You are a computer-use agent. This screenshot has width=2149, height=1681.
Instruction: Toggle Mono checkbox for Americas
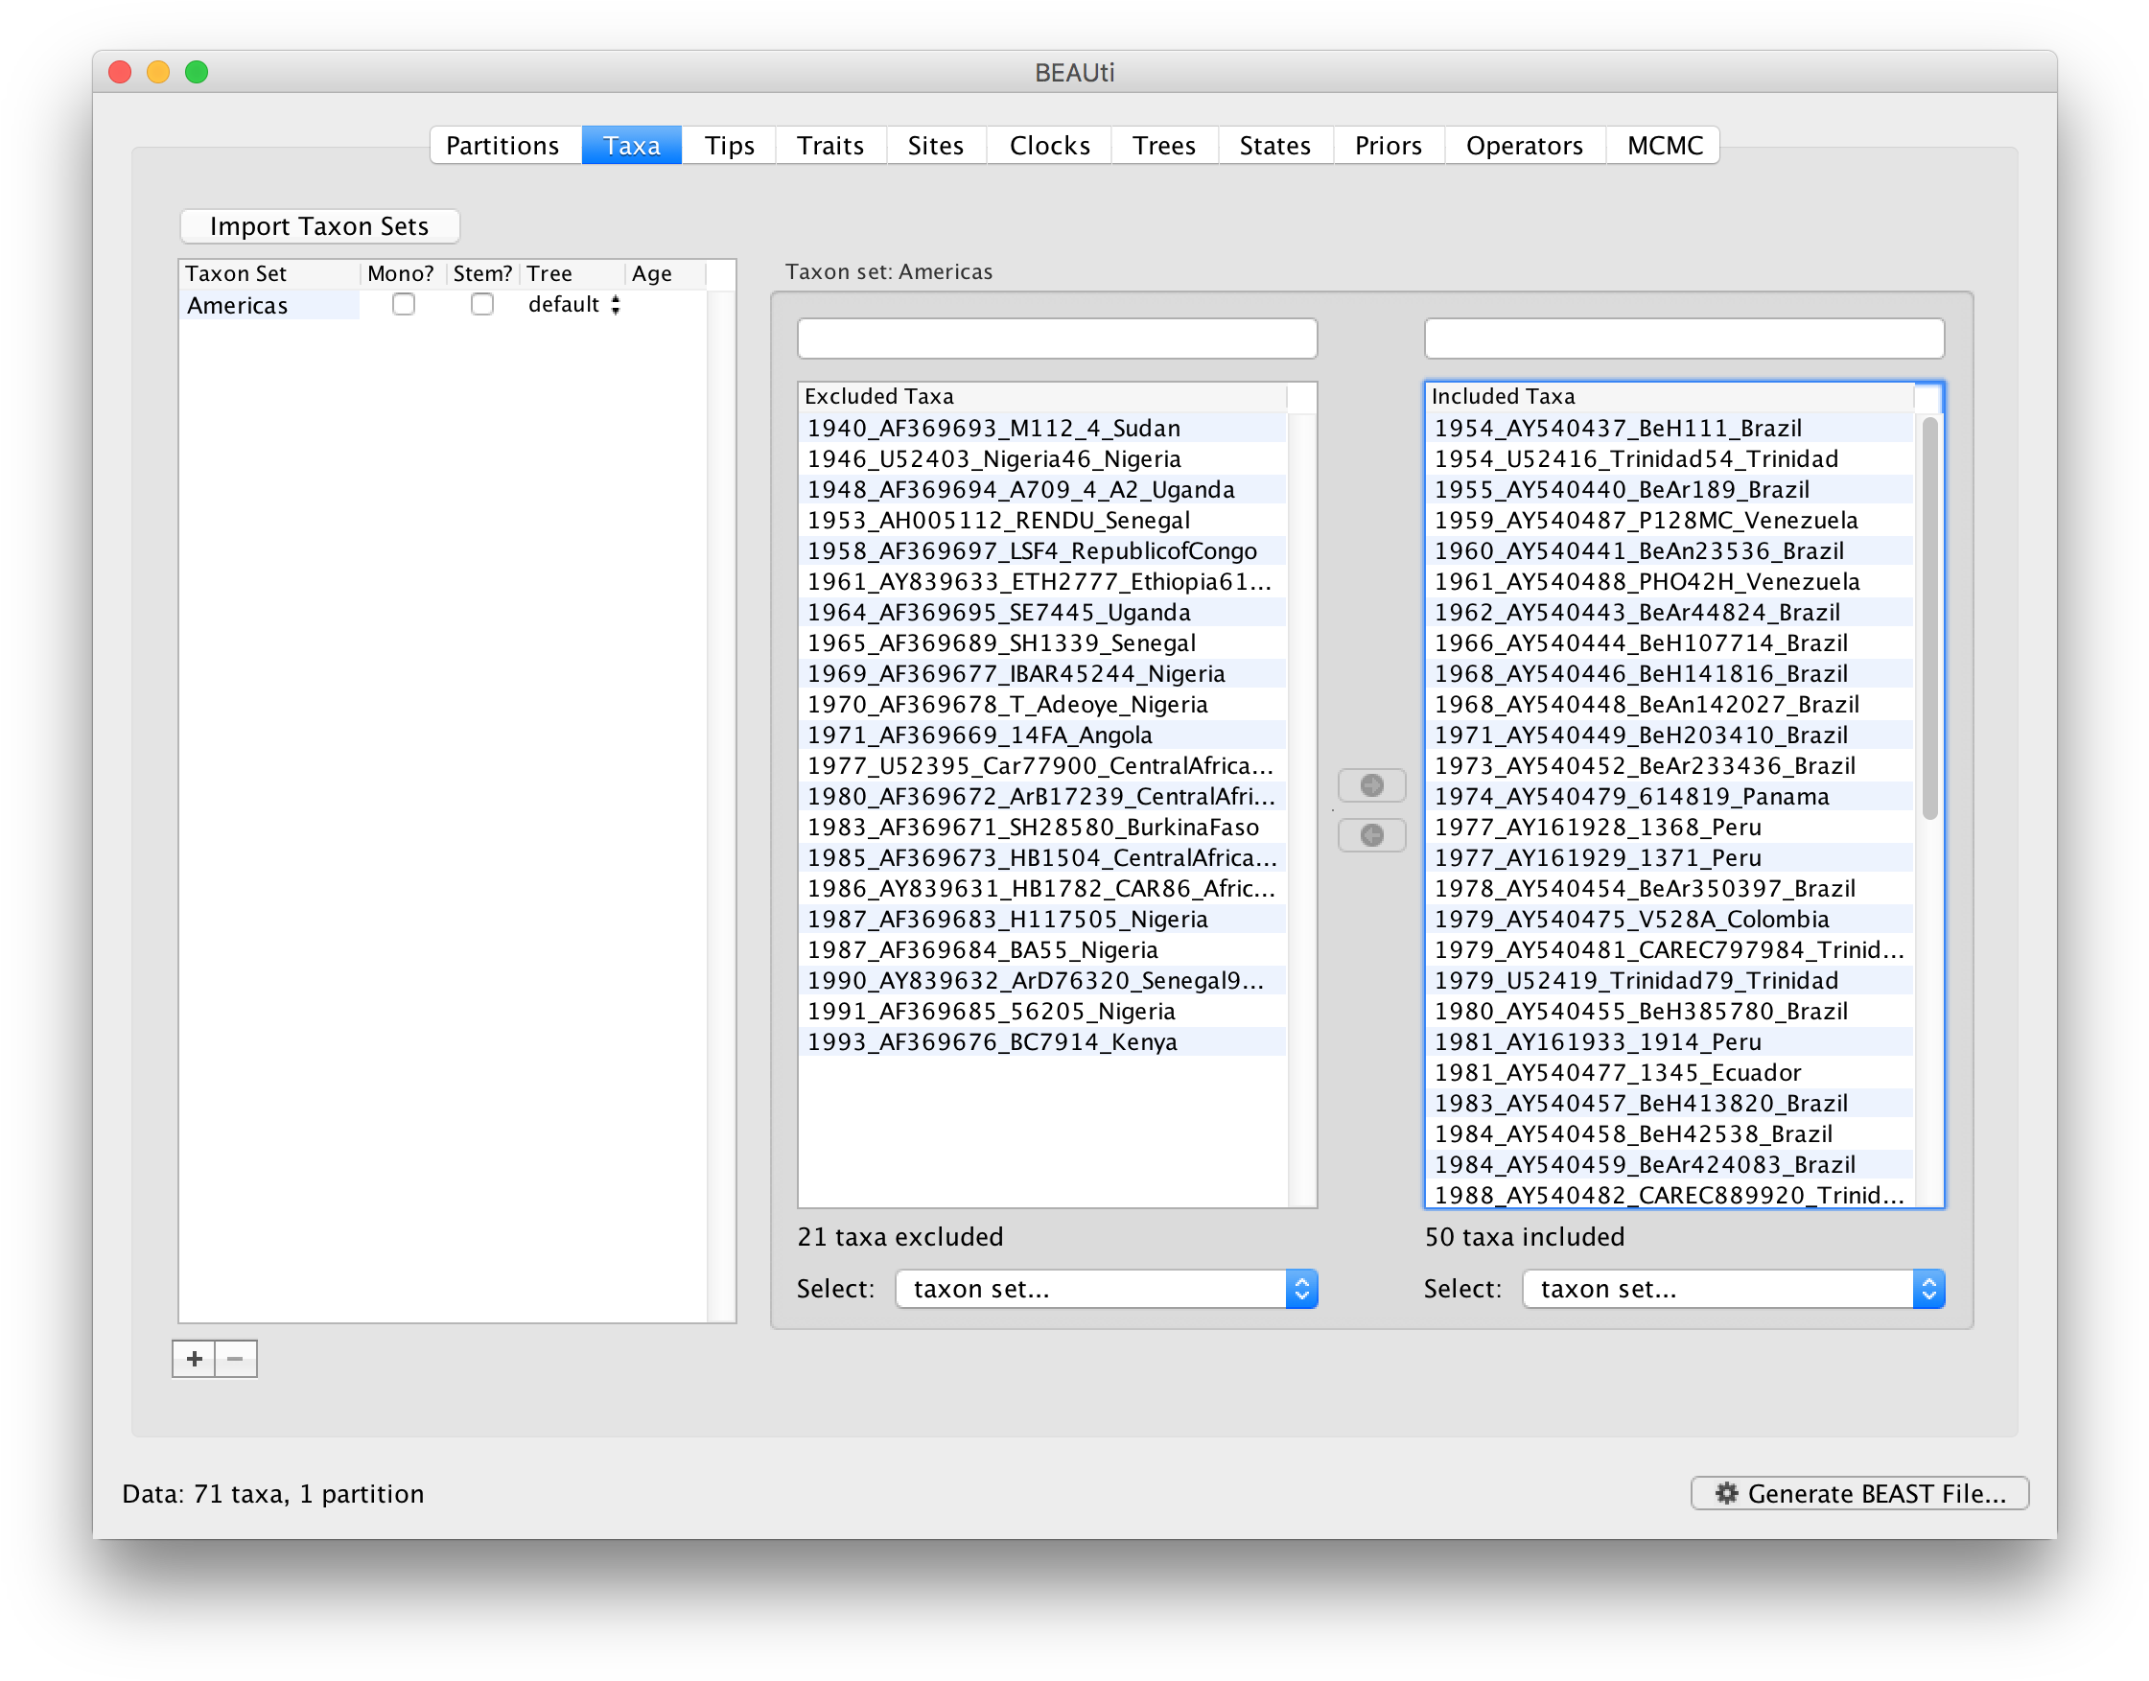coord(404,305)
